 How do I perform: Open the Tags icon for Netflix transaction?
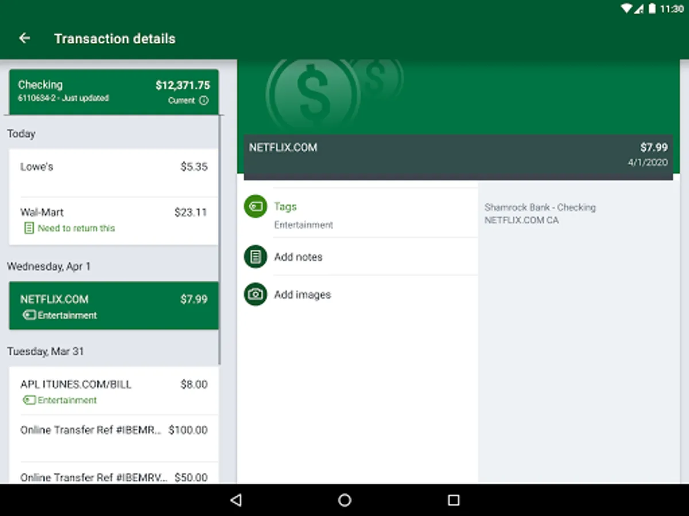click(x=256, y=206)
